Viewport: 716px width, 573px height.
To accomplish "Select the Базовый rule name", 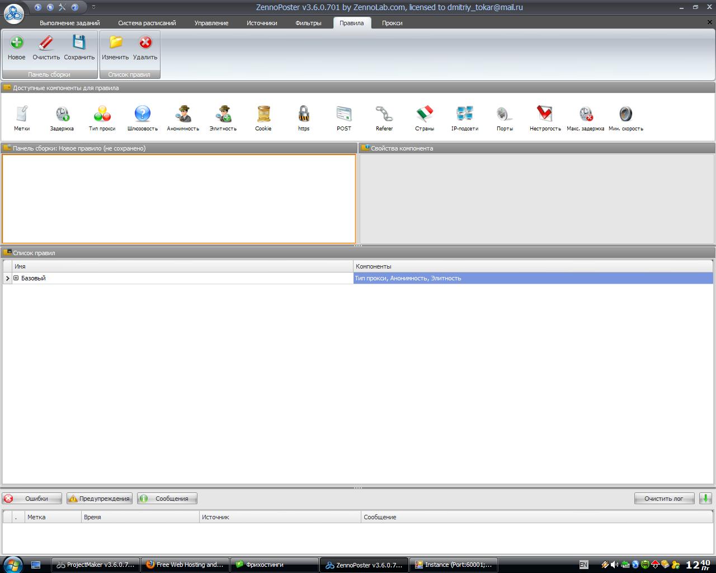I will coord(34,278).
